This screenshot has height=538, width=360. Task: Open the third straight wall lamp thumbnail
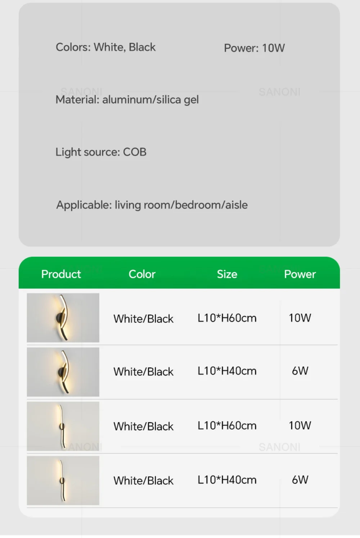tap(63, 426)
